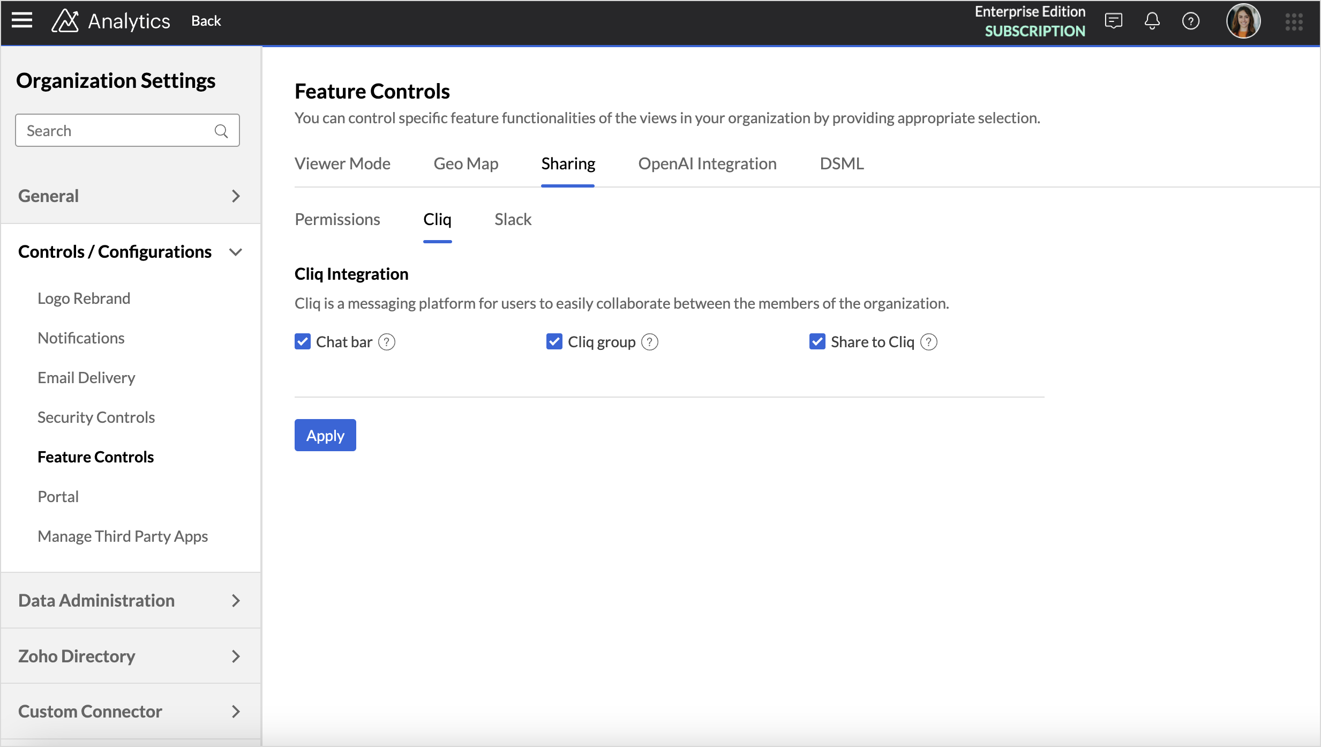This screenshot has width=1321, height=747.
Task: Open the top bar help icon
Action: click(1190, 21)
